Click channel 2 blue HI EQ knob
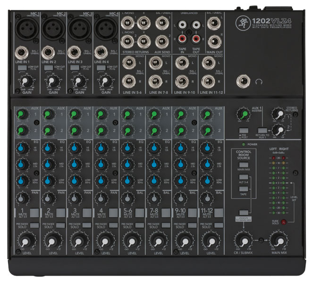Viewport: 313px width, 283px height. tap(47, 149)
